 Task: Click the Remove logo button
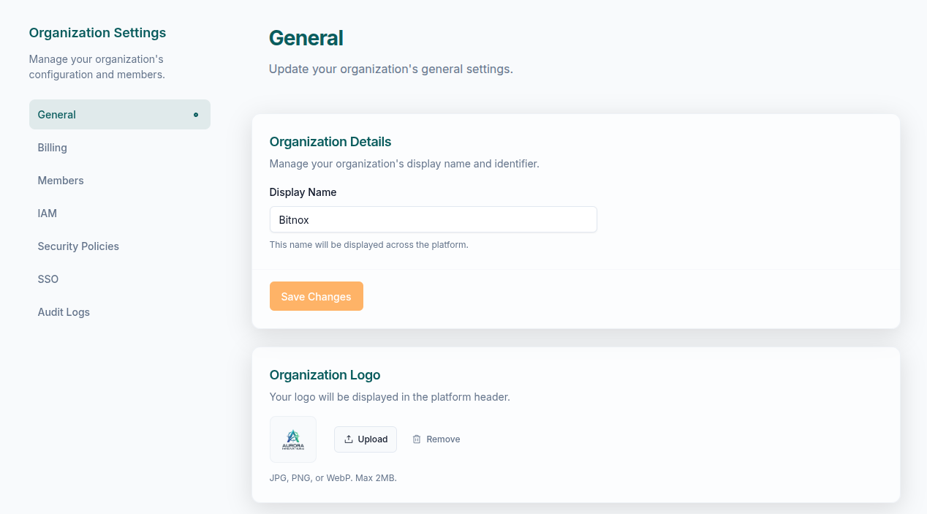tap(436, 439)
